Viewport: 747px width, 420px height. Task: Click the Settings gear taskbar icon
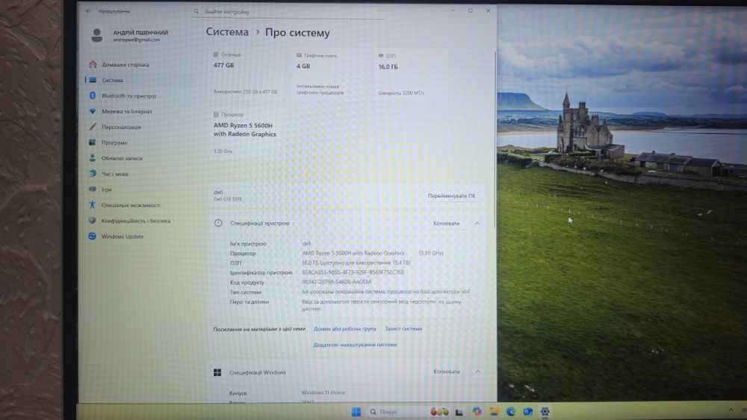coord(545,412)
